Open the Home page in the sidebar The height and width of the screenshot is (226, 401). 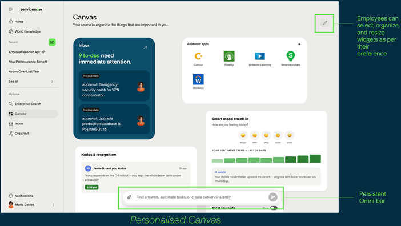pos(16,22)
